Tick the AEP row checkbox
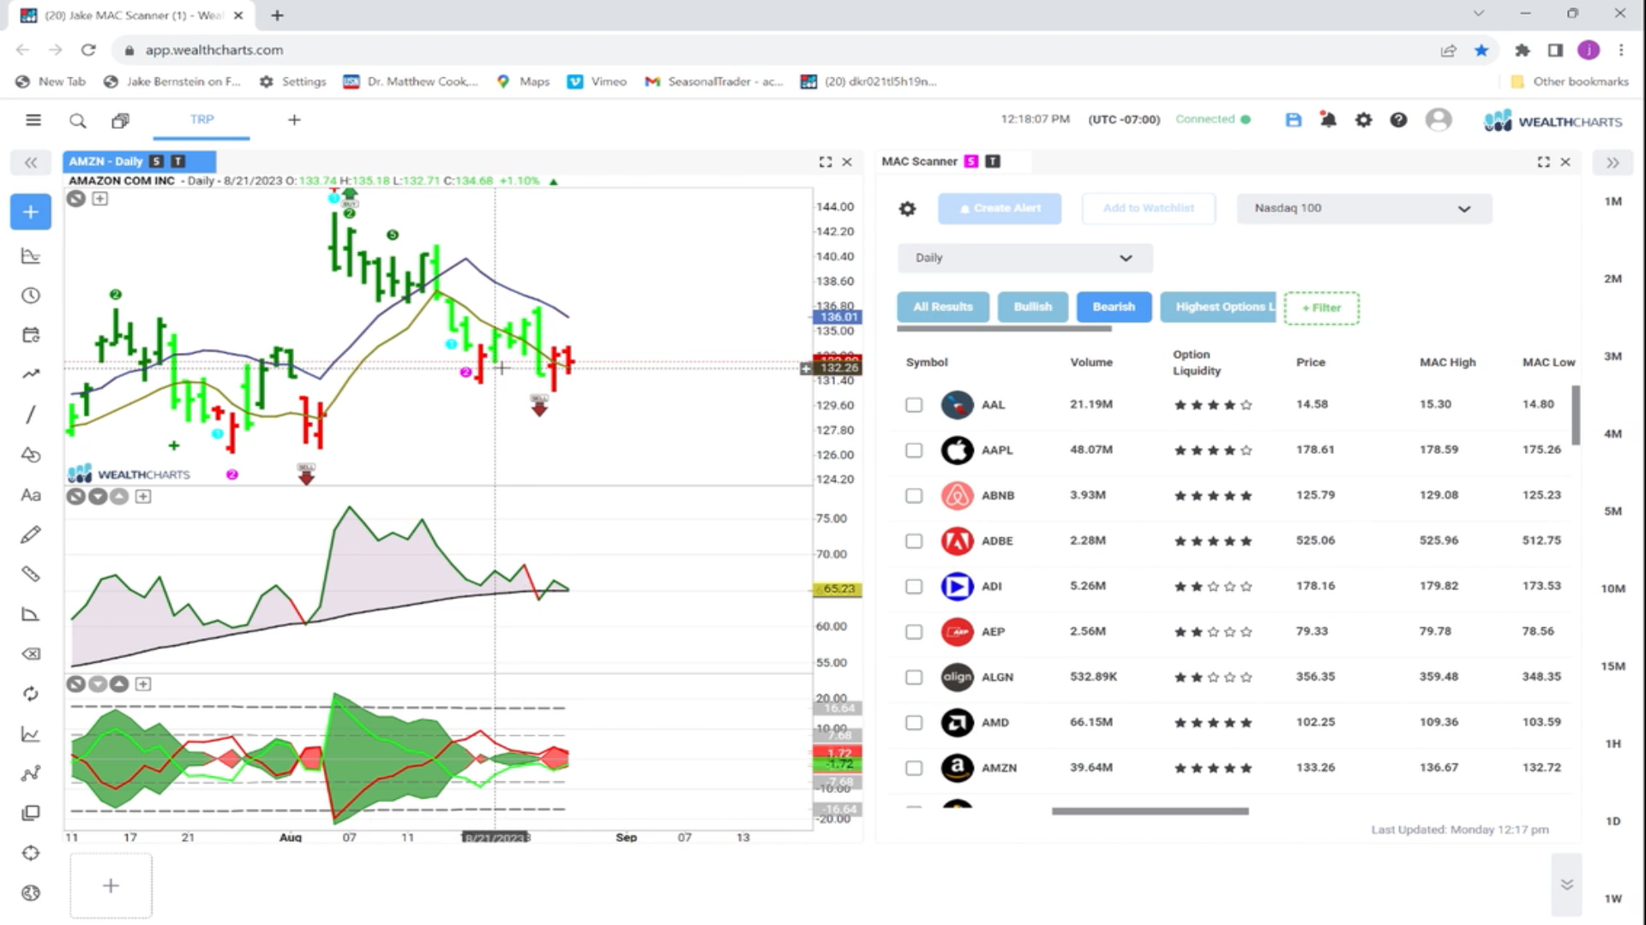Image resolution: width=1646 pixels, height=925 pixels. coord(914,632)
